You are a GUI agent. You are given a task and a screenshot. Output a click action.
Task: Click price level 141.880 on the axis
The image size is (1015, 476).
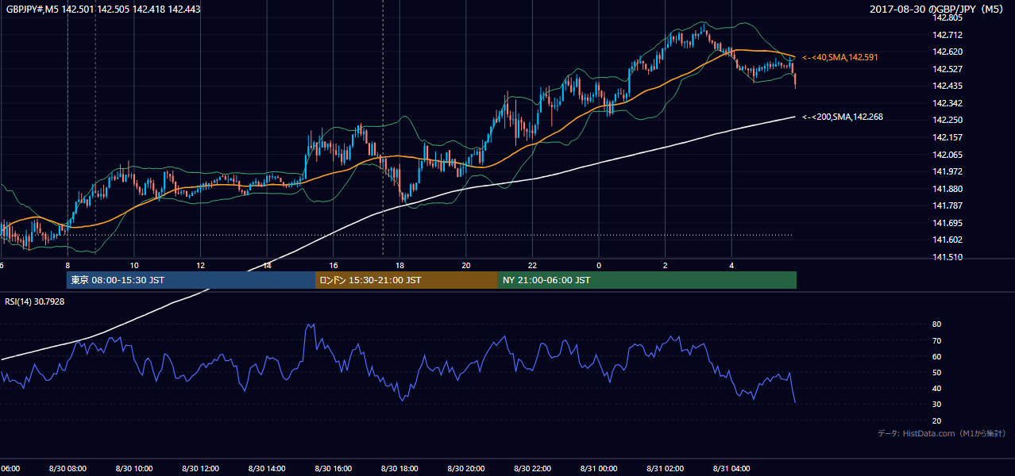pos(948,189)
